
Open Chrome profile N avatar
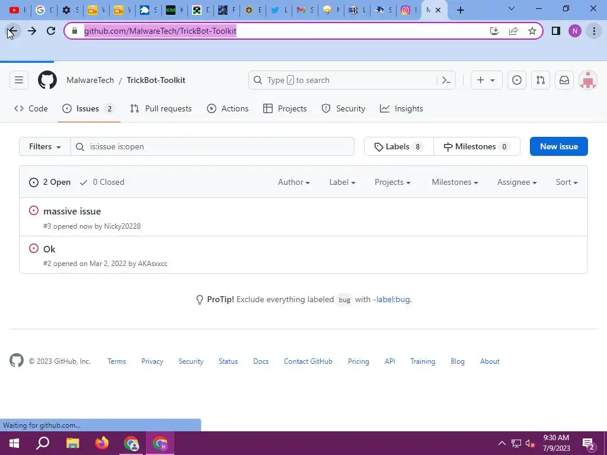[575, 31]
